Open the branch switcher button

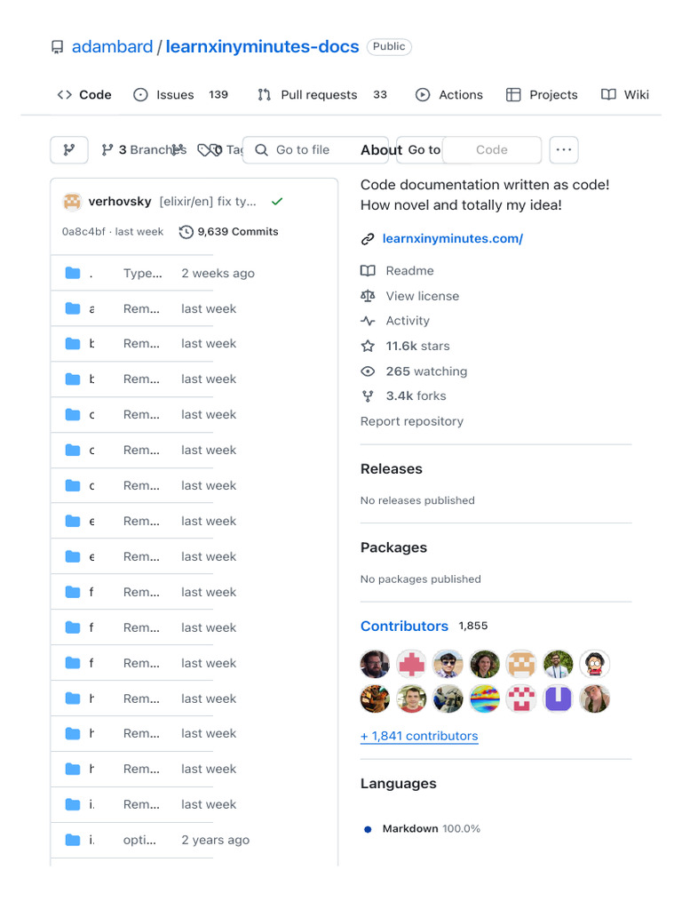[x=69, y=150]
